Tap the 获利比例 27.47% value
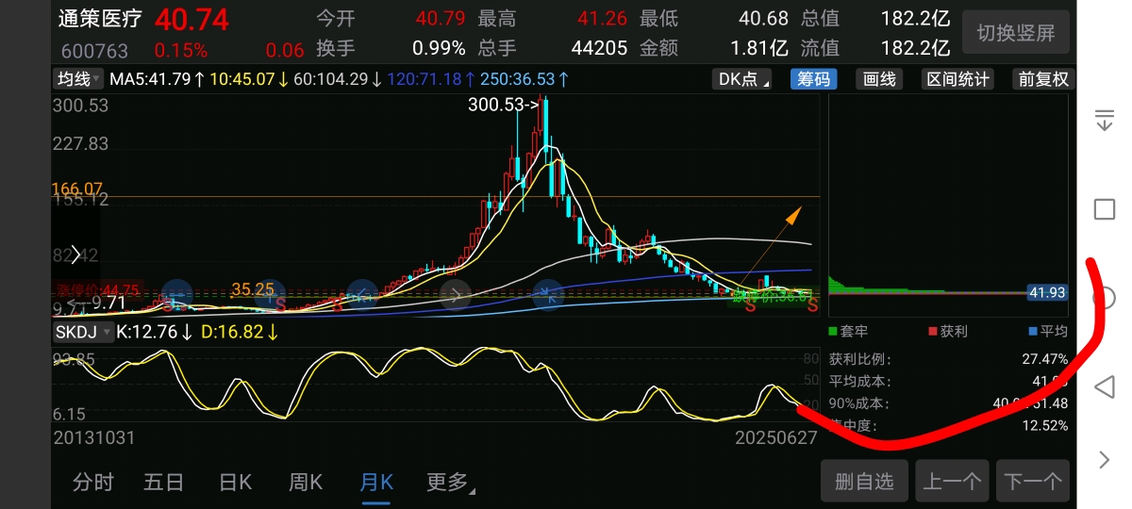The height and width of the screenshot is (509, 1132). point(1043,359)
